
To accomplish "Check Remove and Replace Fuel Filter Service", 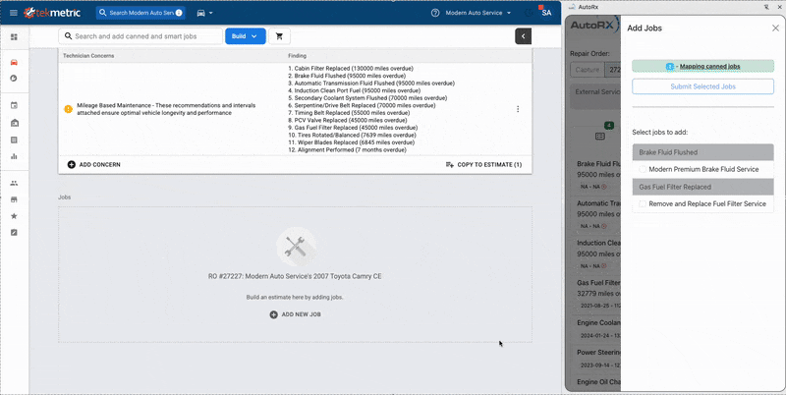I will pyautogui.click(x=643, y=204).
